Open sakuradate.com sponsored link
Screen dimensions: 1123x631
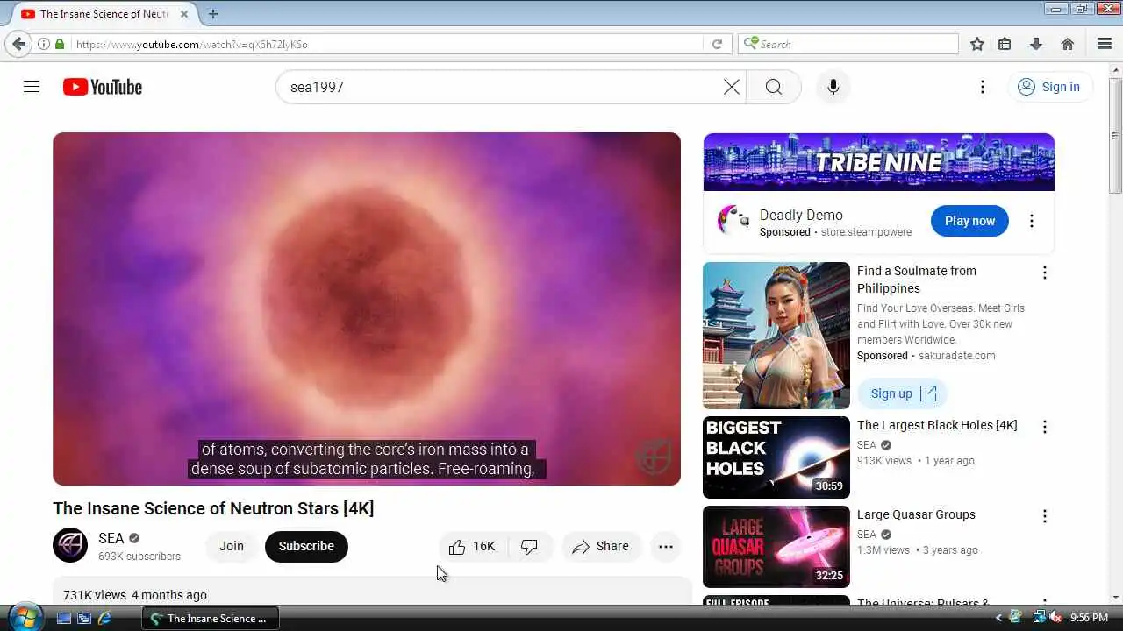pyautogui.click(x=956, y=356)
